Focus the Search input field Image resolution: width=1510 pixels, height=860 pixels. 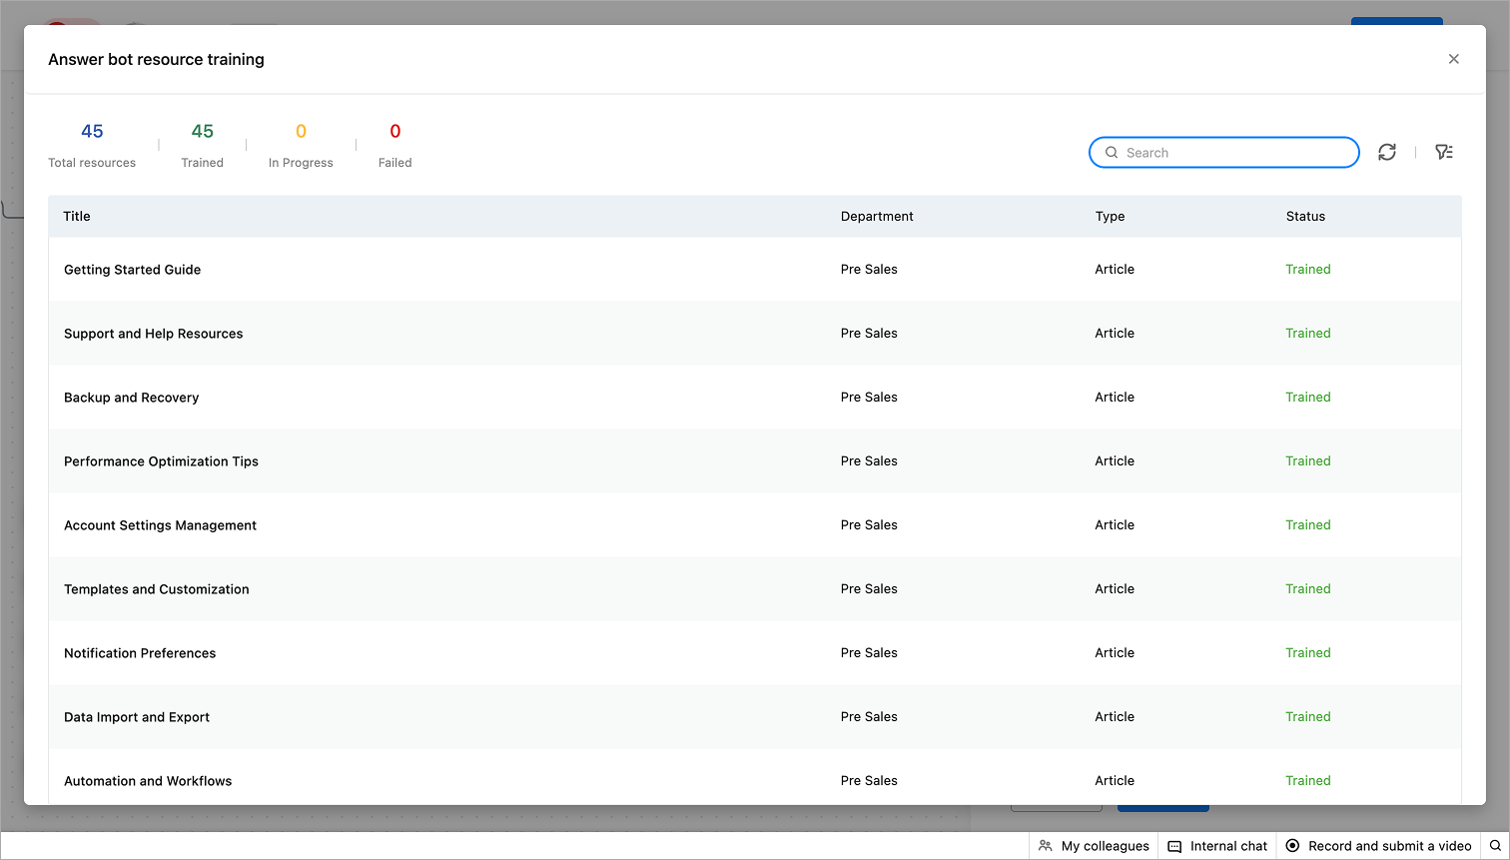click(1224, 153)
